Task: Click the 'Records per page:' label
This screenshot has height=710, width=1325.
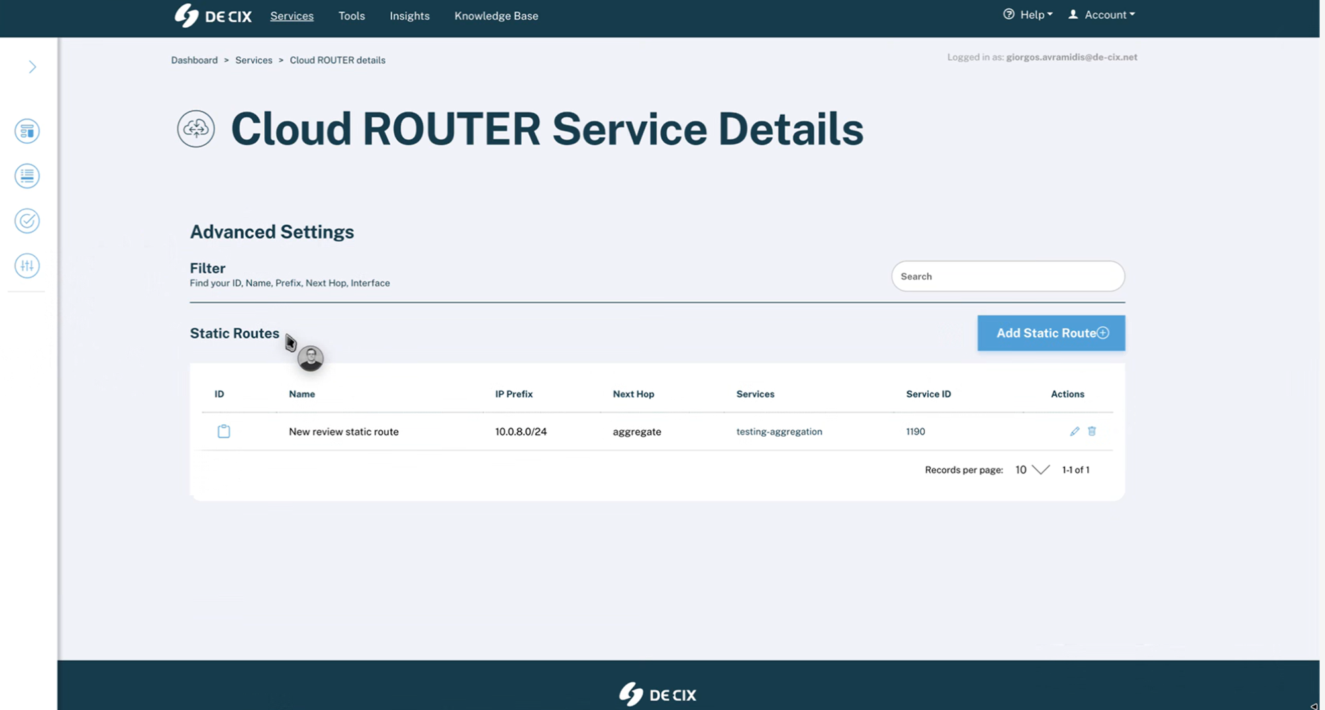Action: (x=964, y=470)
